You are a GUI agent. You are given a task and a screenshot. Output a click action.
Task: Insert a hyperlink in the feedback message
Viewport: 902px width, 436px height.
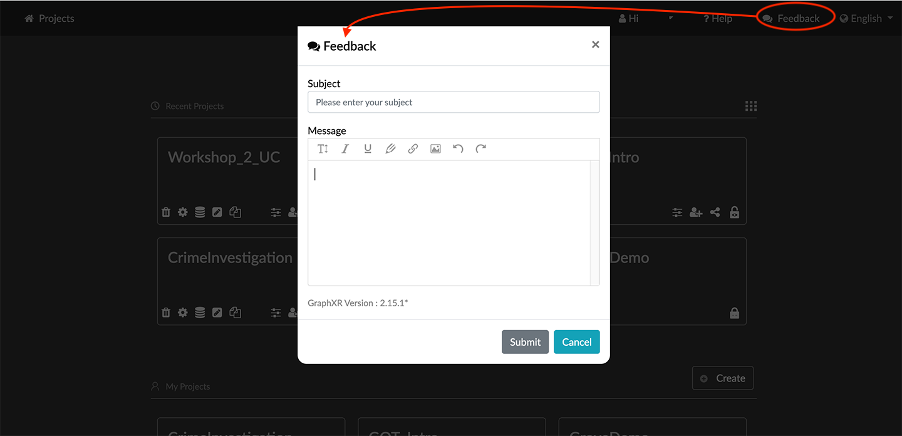click(413, 148)
